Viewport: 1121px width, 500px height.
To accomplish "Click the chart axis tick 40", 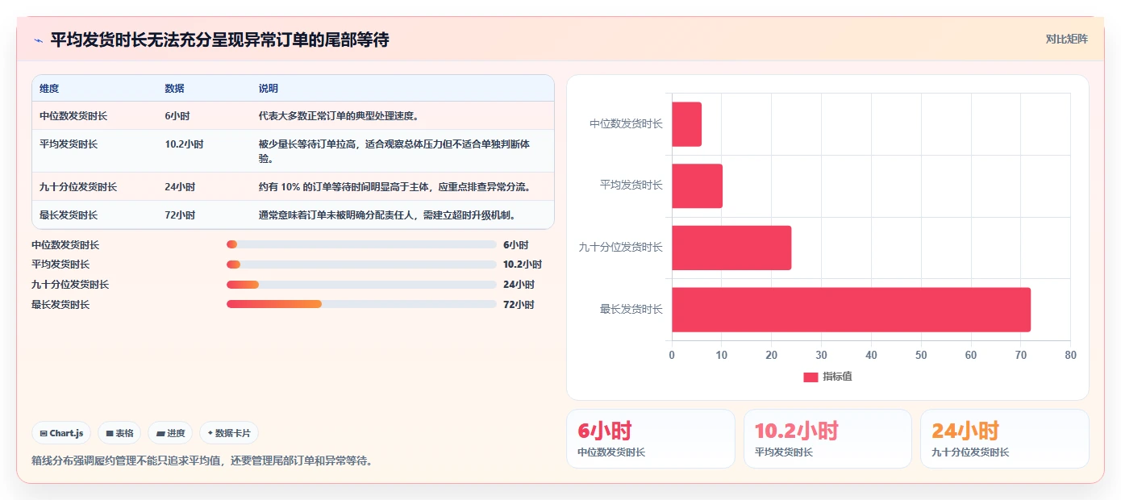I will (871, 355).
